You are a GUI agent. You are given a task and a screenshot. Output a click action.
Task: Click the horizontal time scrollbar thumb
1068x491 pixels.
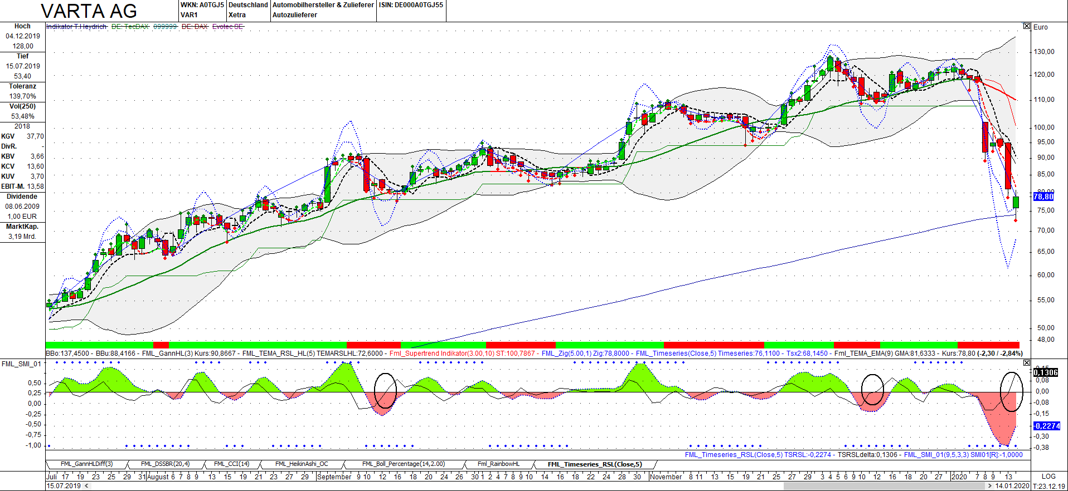coord(885,486)
